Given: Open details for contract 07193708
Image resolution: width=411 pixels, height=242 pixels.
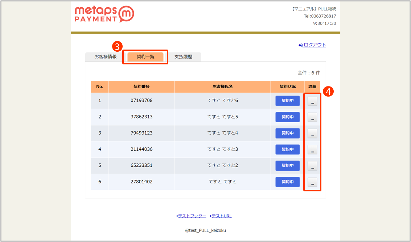Looking at the screenshot, I should [312, 101].
